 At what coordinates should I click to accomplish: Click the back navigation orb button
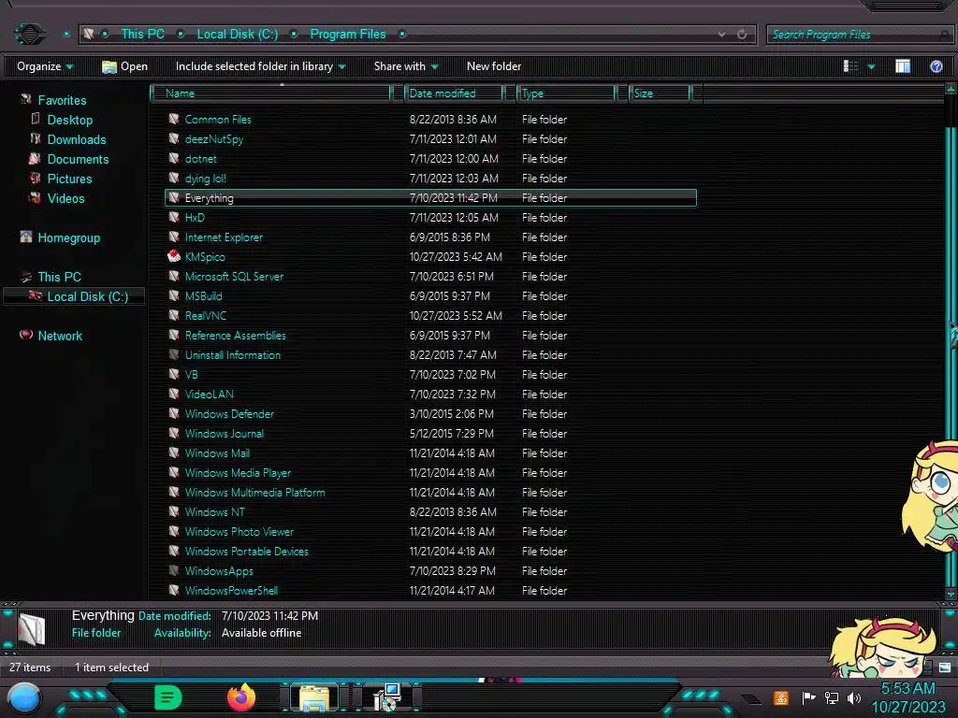click(29, 35)
